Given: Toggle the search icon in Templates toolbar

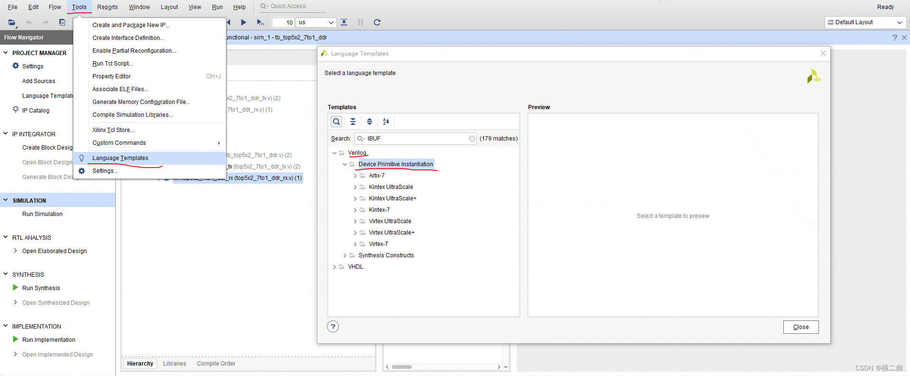Looking at the screenshot, I should pos(336,122).
